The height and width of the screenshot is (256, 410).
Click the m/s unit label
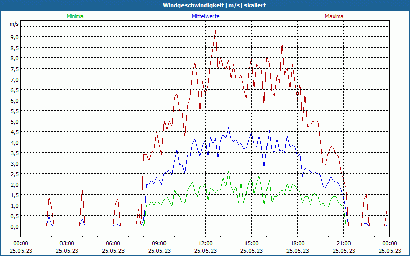14,24
